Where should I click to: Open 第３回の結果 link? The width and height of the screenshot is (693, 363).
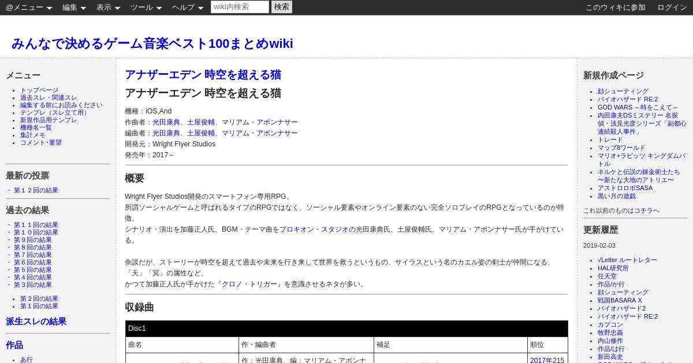[x=33, y=285]
